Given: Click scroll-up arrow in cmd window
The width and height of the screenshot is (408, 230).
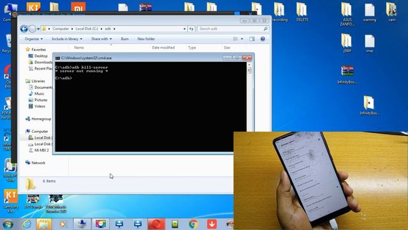Looking at the screenshot, I should (x=249, y=64).
